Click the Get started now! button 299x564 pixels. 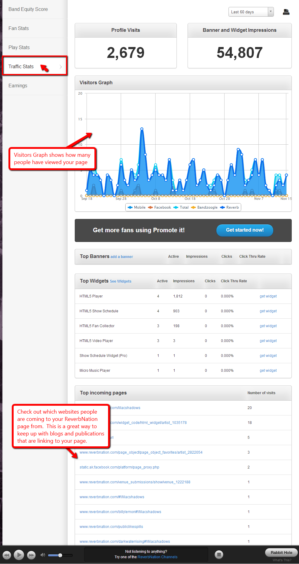tap(245, 230)
